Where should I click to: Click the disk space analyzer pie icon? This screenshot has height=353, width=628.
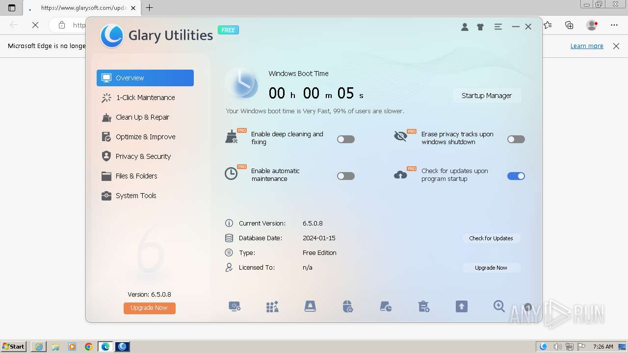point(386,307)
